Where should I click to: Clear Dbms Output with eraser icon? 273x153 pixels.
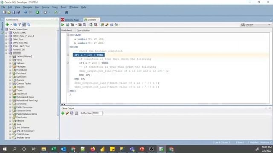(x=67, y=113)
